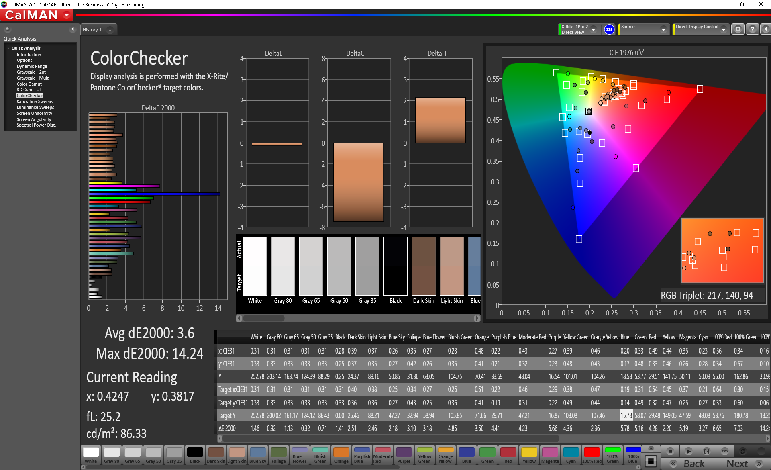
Task: Click the stop measurement button
Action: [669, 451]
